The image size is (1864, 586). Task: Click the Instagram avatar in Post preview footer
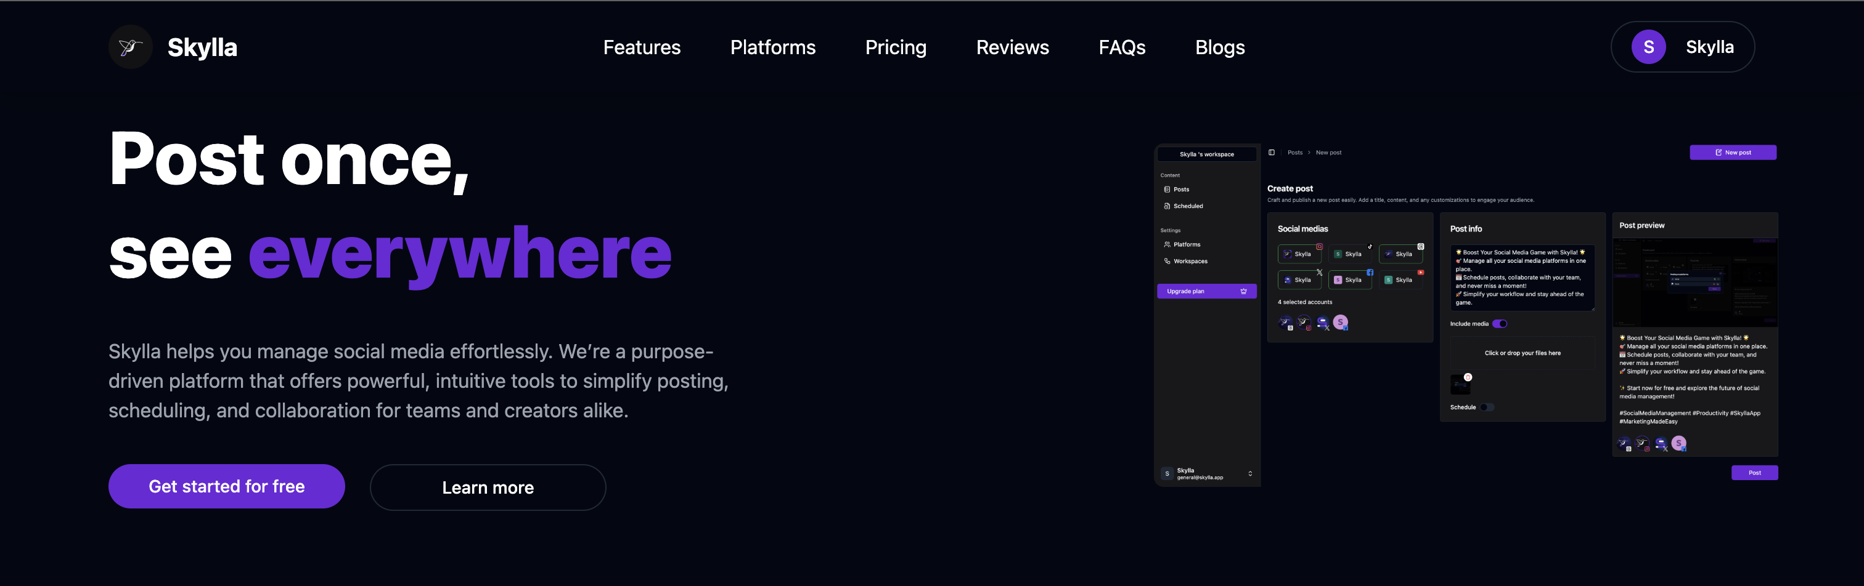(1643, 444)
